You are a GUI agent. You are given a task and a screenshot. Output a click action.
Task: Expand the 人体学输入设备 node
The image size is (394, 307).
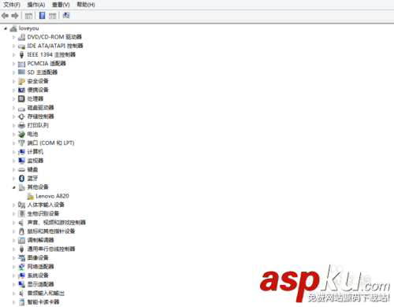13,205
